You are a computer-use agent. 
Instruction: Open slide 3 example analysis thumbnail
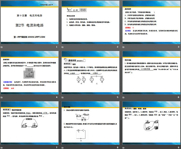[151, 22]
